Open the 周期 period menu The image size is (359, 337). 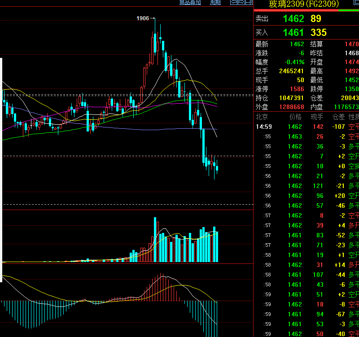[x=215, y=2]
